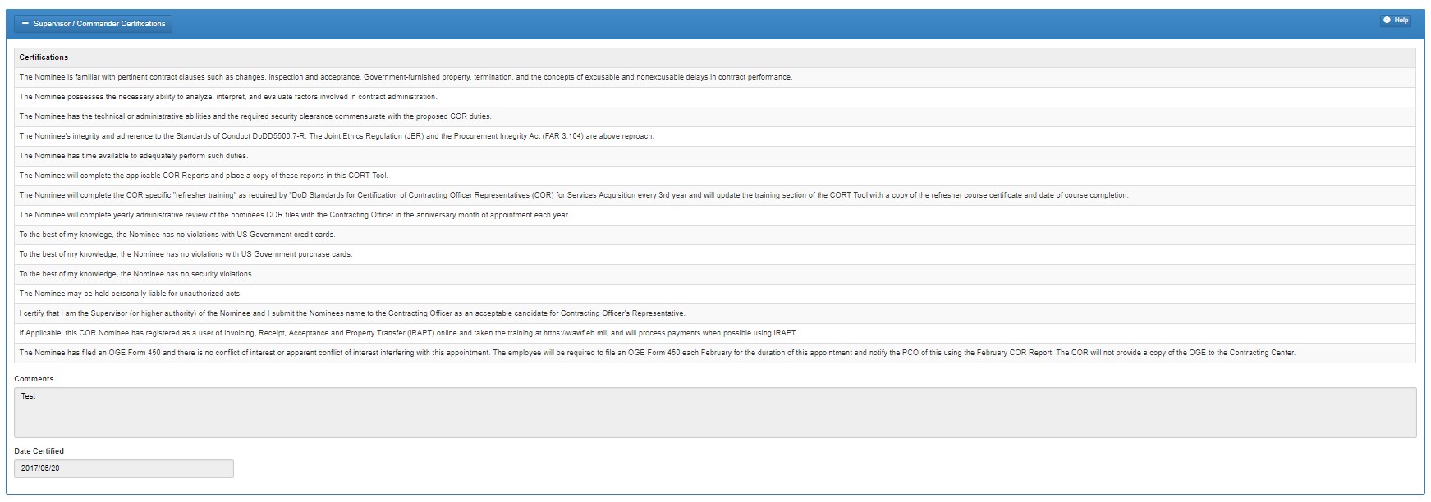Select the row about no security violations
Viewport: 1431px width, 502px height.
click(136, 274)
